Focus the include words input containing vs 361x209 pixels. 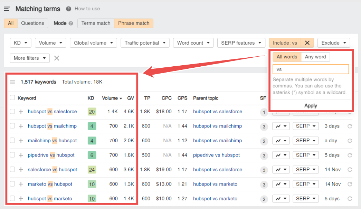311,69
